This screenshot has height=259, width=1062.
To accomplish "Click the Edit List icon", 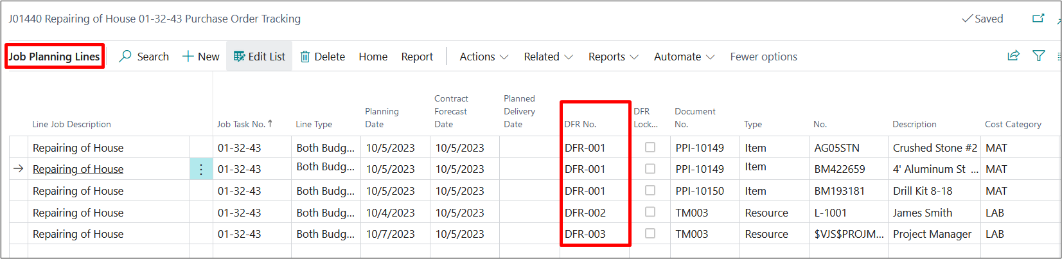I will pos(239,57).
